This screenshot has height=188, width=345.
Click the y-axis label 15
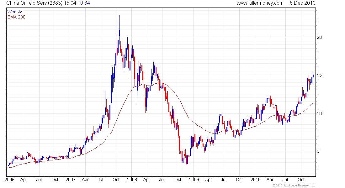tap(319, 76)
